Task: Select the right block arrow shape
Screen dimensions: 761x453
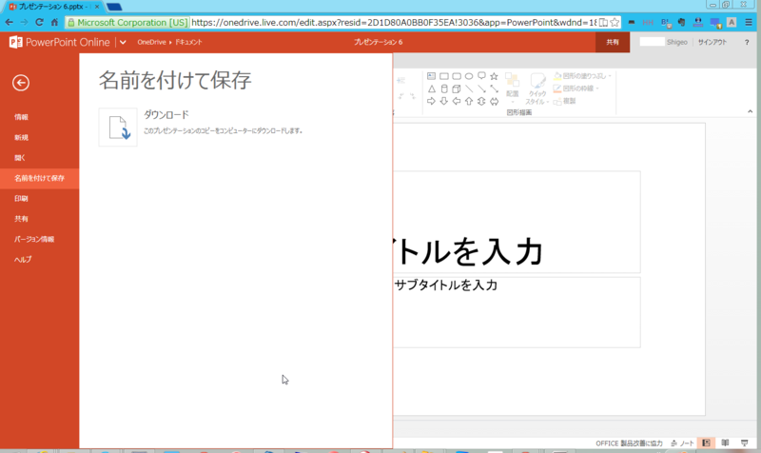Action: 431,101
